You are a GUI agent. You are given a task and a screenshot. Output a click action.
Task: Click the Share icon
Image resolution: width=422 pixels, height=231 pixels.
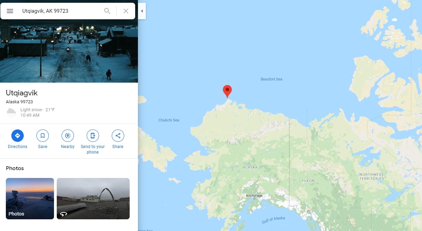coord(118,136)
